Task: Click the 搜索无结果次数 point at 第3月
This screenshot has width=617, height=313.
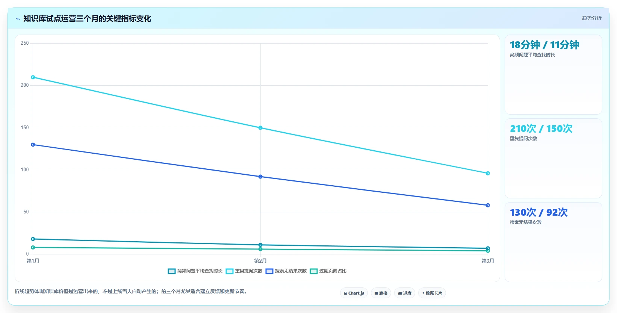Action: 488,205
